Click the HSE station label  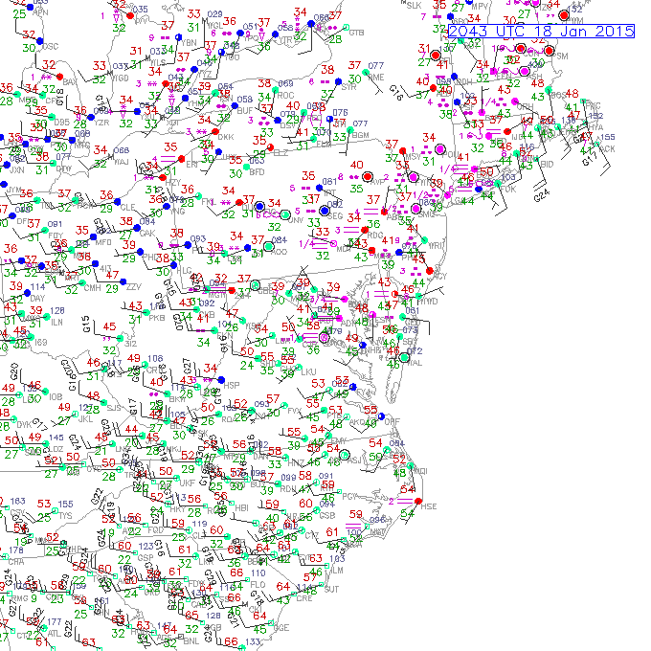point(429,506)
